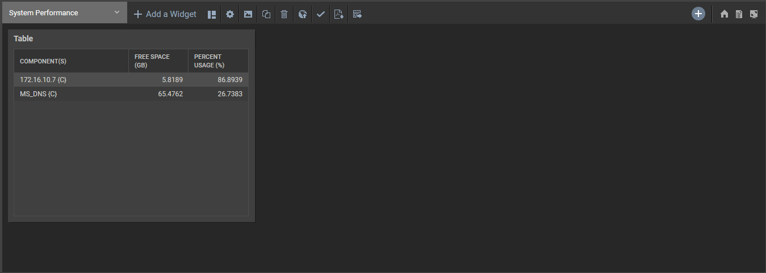Image resolution: width=766 pixels, height=273 pixels.
Task: Click the image background icon
Action: click(248, 14)
